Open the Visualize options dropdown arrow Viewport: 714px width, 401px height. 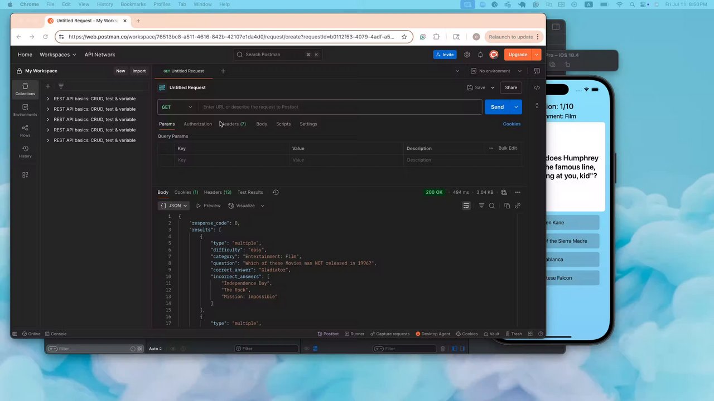click(x=262, y=206)
